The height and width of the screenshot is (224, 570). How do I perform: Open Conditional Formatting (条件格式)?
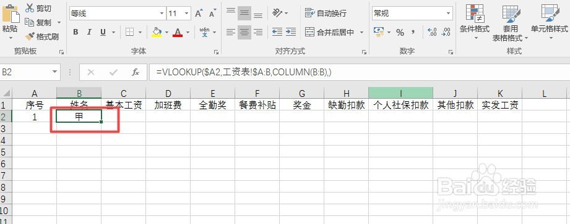(x=475, y=22)
